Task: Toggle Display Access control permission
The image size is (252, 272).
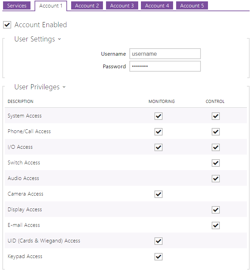Action: (x=216, y=210)
